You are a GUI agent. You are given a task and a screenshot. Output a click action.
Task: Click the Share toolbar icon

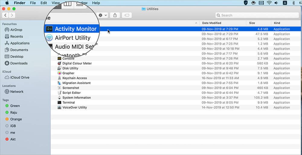click(115, 15)
